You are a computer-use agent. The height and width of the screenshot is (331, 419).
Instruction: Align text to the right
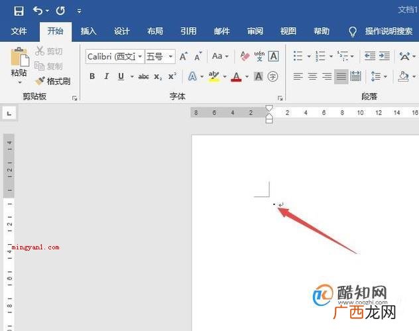(x=327, y=76)
